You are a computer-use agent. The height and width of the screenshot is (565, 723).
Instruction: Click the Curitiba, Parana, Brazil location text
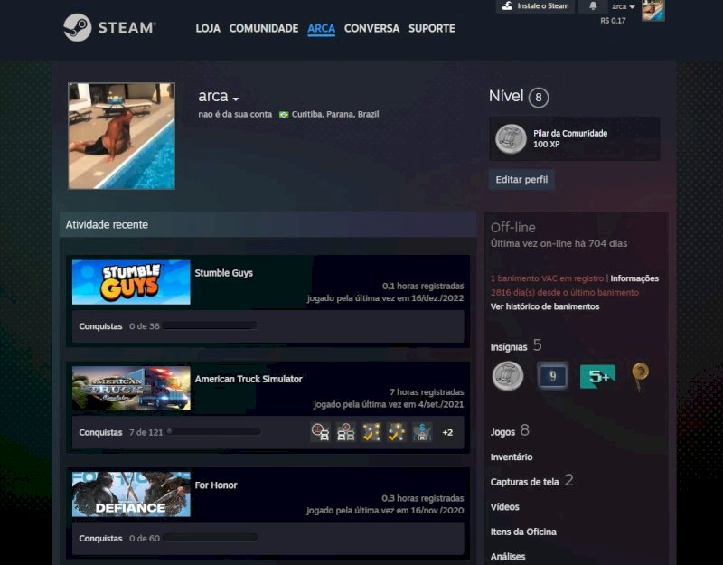coord(335,115)
